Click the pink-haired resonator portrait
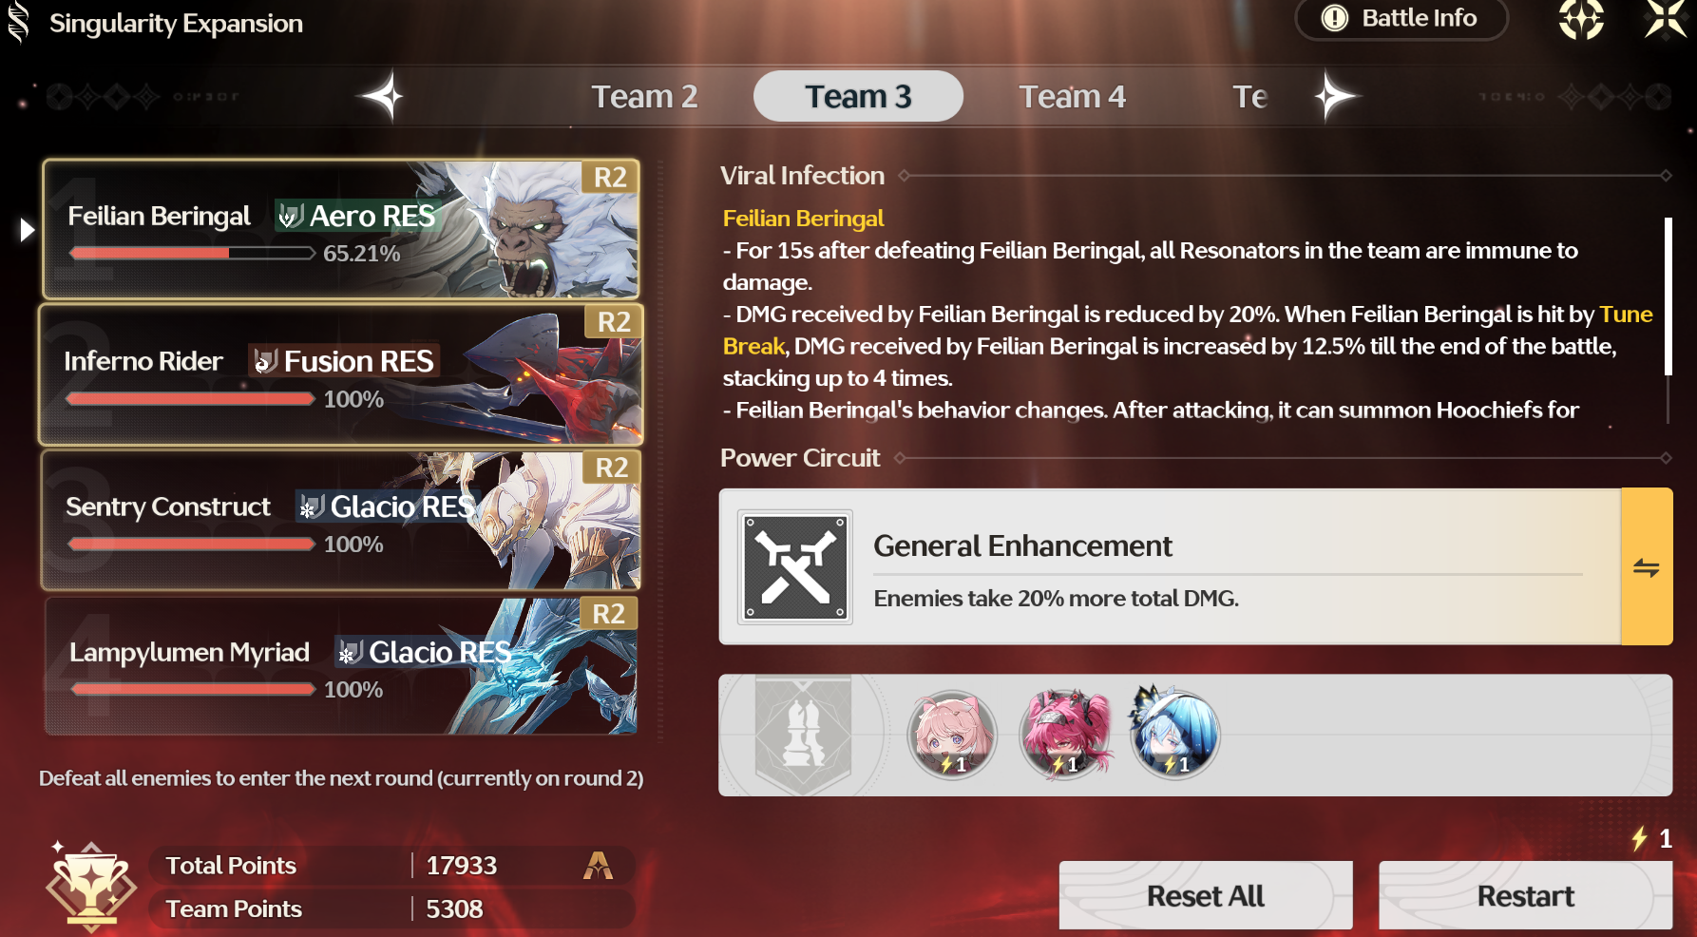This screenshot has height=937, width=1697. pyautogui.click(x=952, y=736)
